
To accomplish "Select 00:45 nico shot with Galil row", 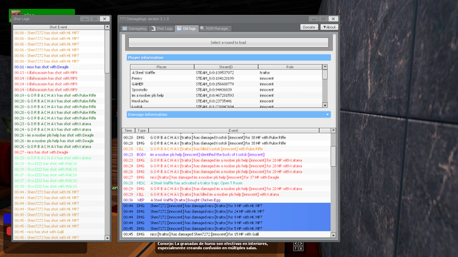I will 59,232.
